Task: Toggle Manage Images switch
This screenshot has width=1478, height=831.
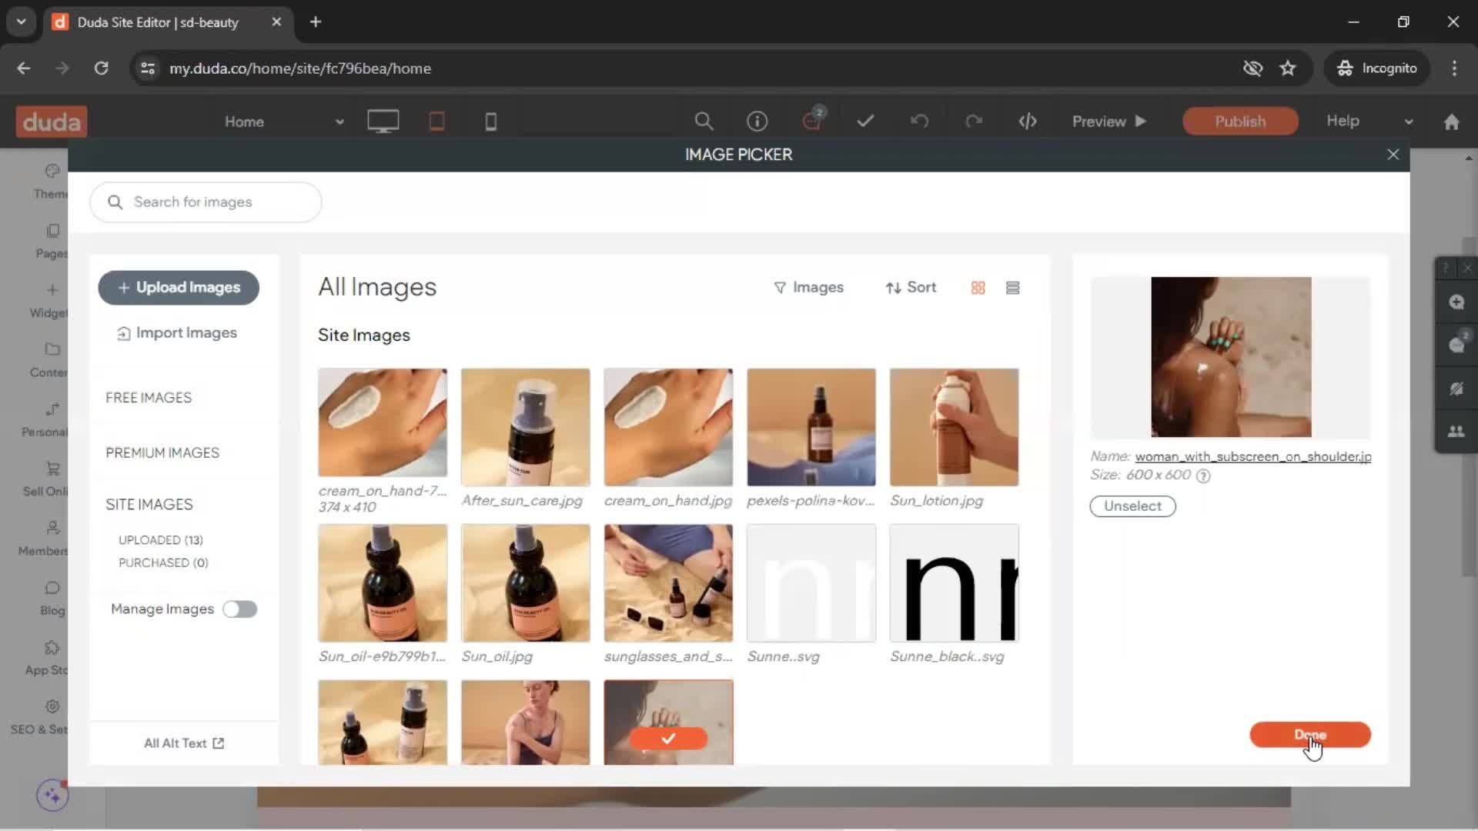Action: (x=239, y=609)
